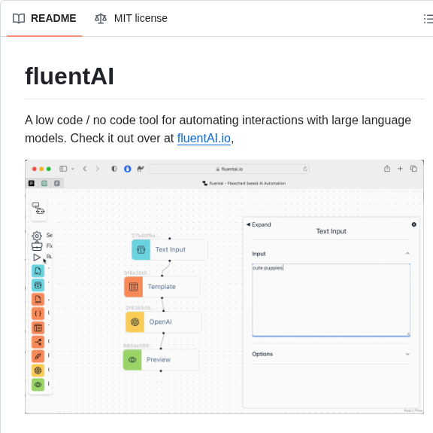Select the Template node on canvas
Image resolution: width=433 pixels, height=433 pixels.
click(162, 287)
